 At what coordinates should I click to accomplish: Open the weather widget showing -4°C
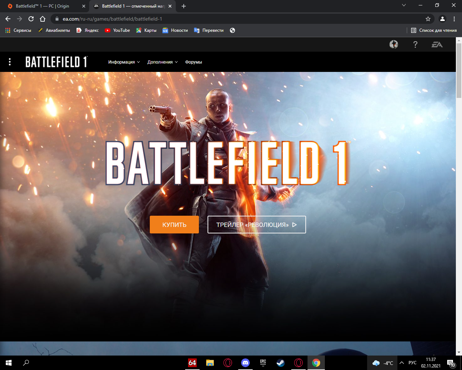coord(383,363)
